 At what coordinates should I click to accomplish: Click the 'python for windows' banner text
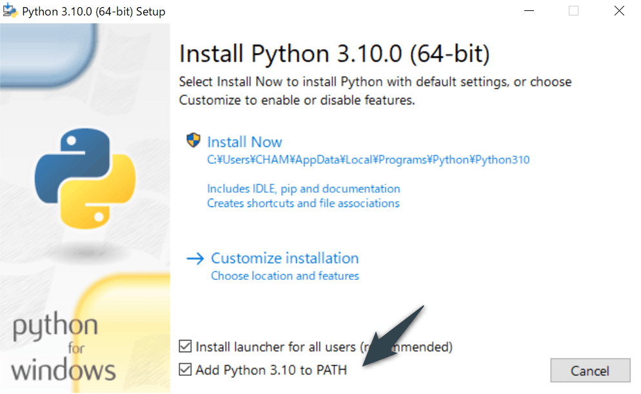tap(63, 348)
